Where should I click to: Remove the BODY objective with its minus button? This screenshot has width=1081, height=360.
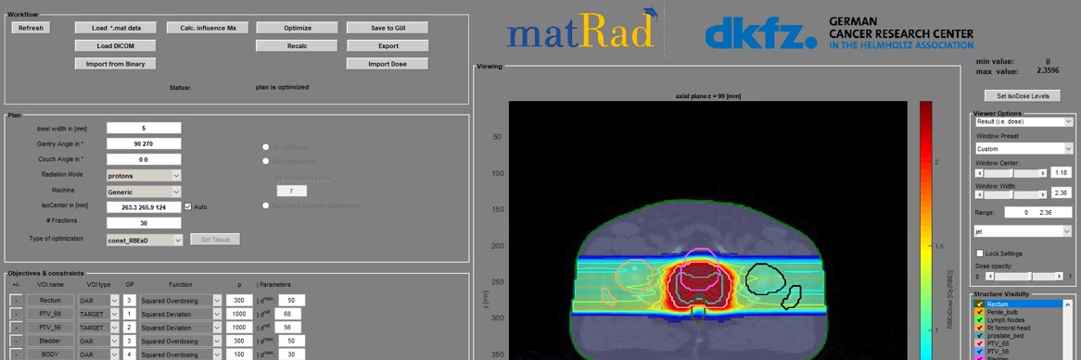click(x=16, y=354)
